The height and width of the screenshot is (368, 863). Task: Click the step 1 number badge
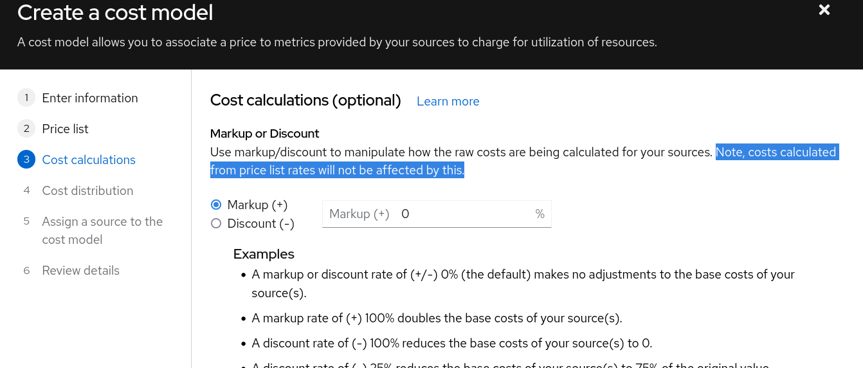pos(26,98)
